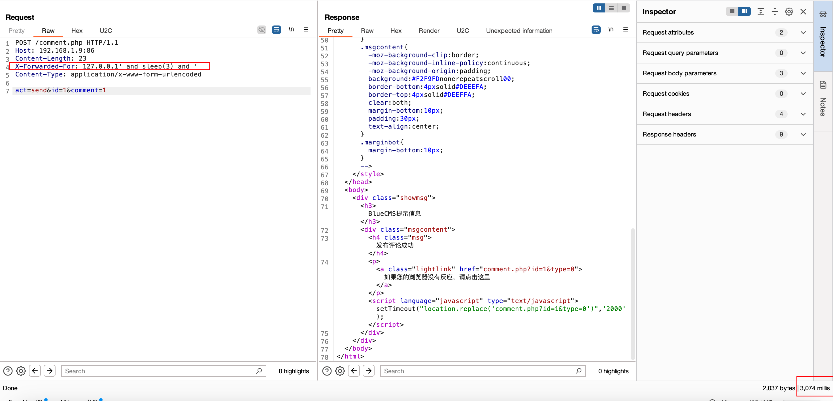This screenshot has width=833, height=401.
Task: Click POST /comment.php request line
Action: [67, 43]
